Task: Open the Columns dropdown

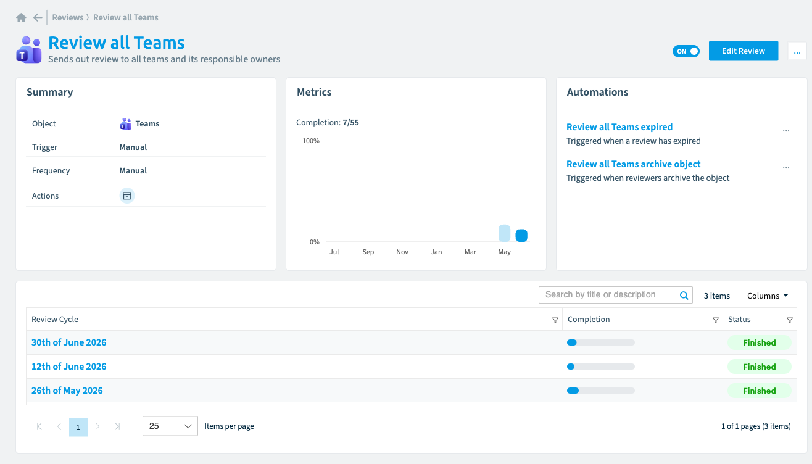Action: (x=768, y=296)
